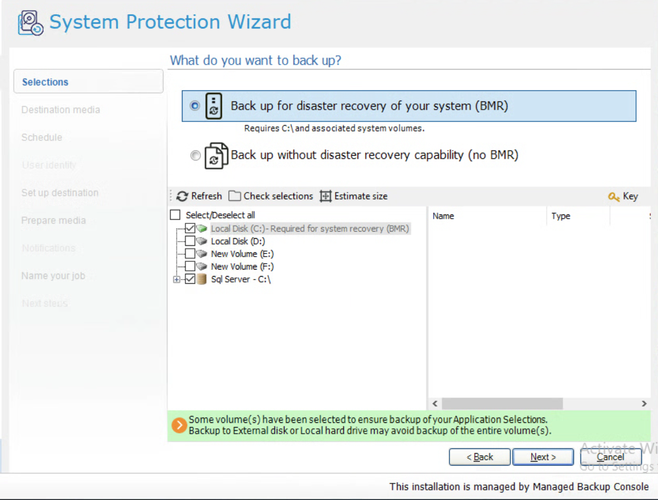
Task: Choose the BMR disaster recovery radio option
Action: click(x=195, y=106)
